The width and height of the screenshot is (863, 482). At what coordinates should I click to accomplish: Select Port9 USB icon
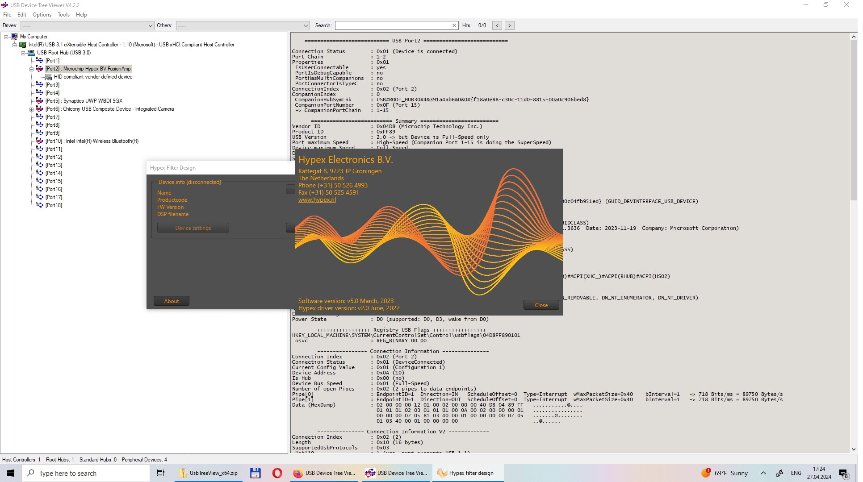tap(40, 133)
